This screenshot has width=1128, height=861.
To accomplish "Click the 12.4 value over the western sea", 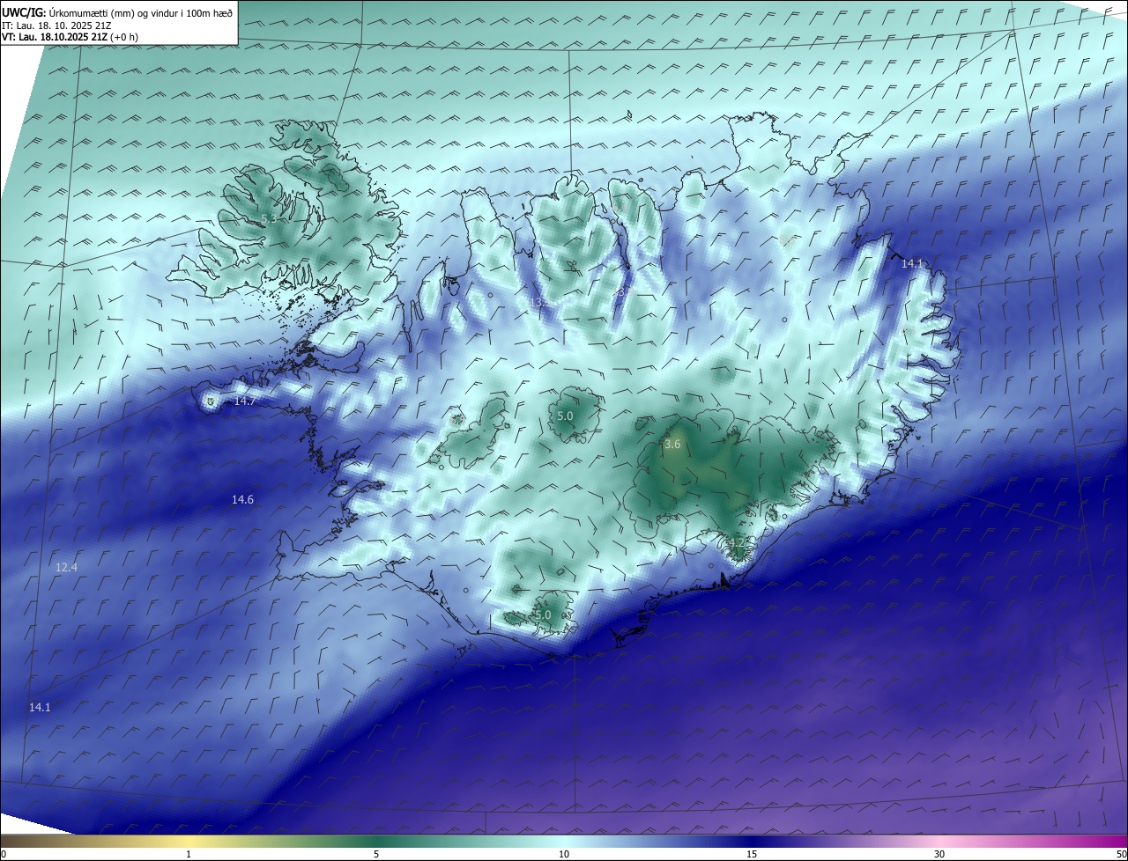I will [66, 567].
